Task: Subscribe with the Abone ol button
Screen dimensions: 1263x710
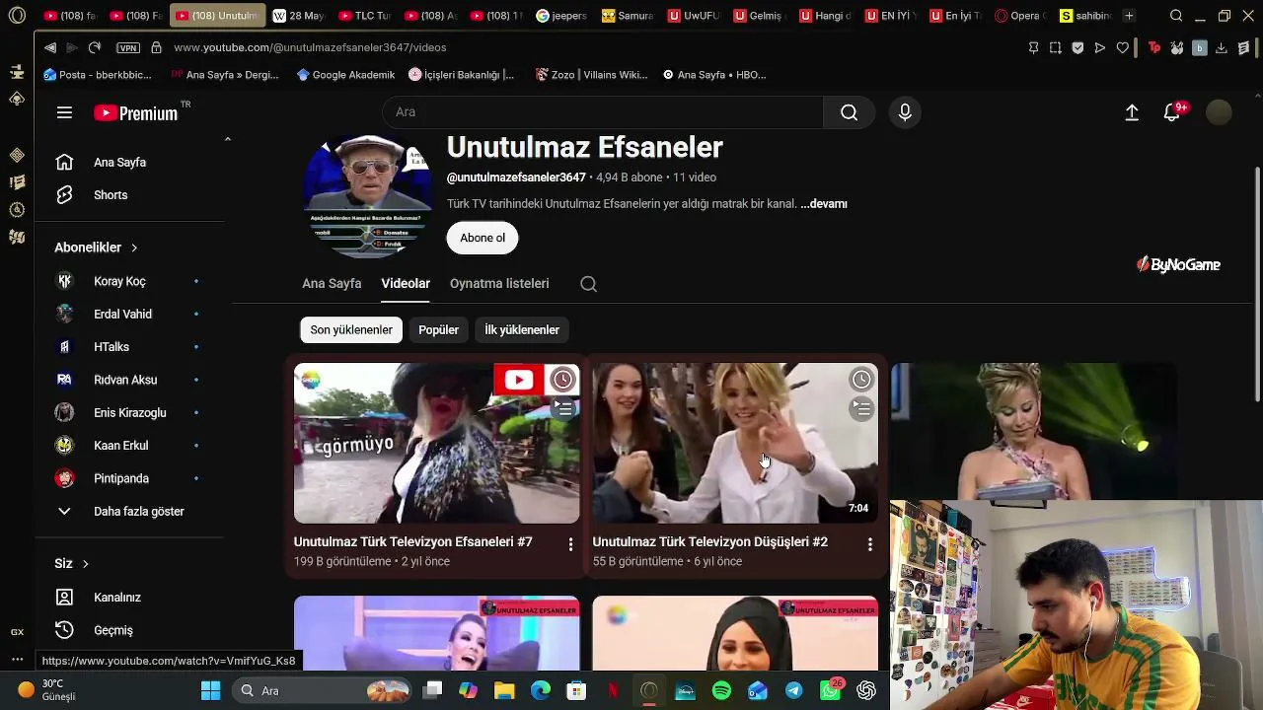Action: tap(483, 238)
